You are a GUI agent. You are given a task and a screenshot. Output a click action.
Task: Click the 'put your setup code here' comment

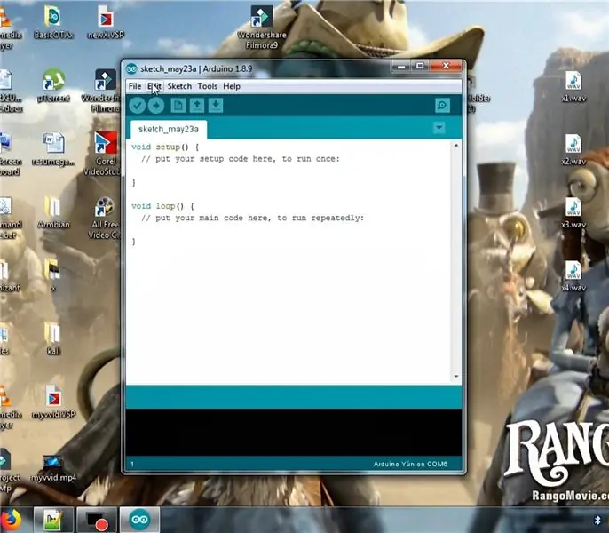pos(241,159)
